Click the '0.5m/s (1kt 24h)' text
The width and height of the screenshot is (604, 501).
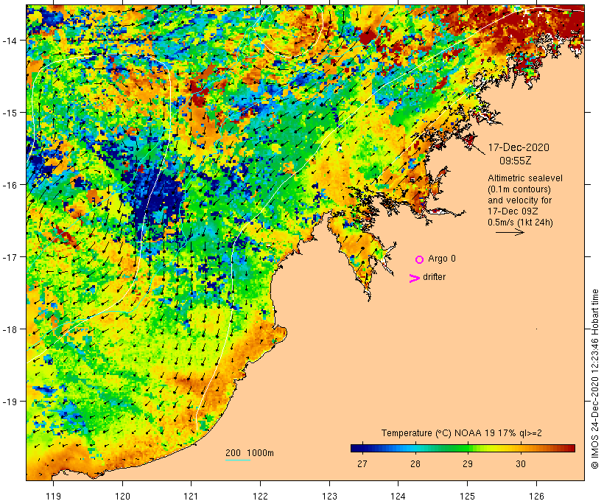point(520,223)
